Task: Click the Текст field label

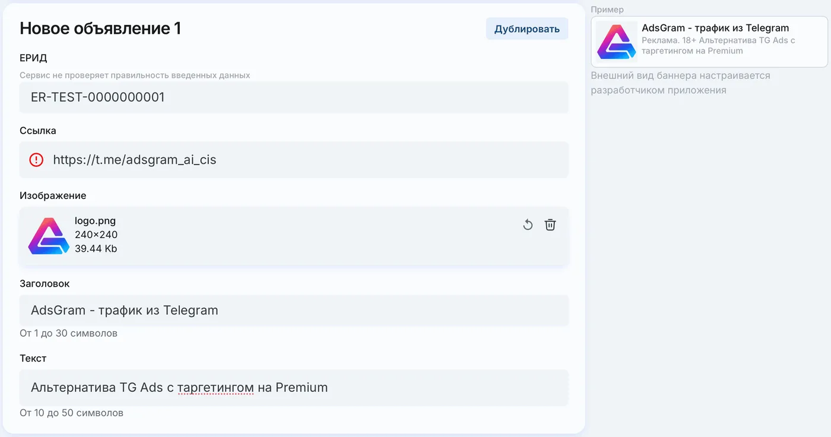Action: coord(33,359)
